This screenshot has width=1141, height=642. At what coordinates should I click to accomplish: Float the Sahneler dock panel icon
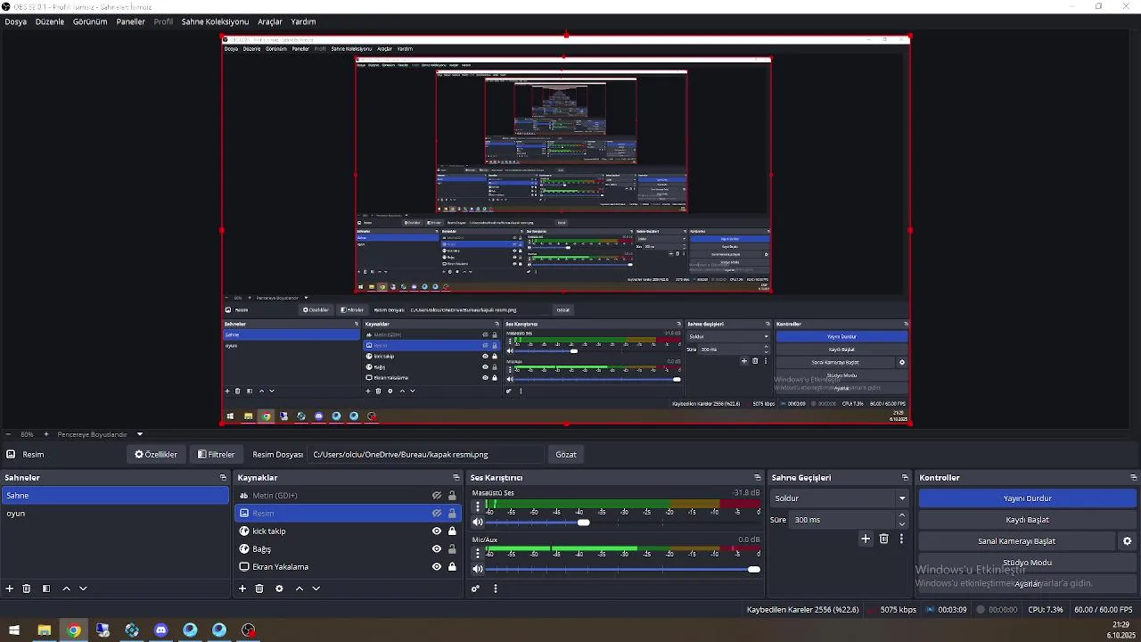(x=223, y=478)
